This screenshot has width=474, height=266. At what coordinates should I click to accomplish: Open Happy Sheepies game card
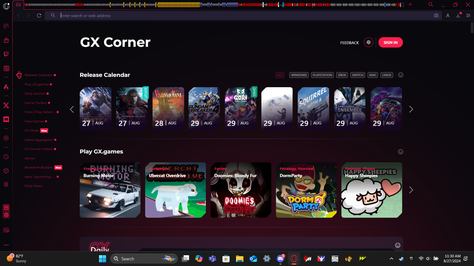[372, 190]
